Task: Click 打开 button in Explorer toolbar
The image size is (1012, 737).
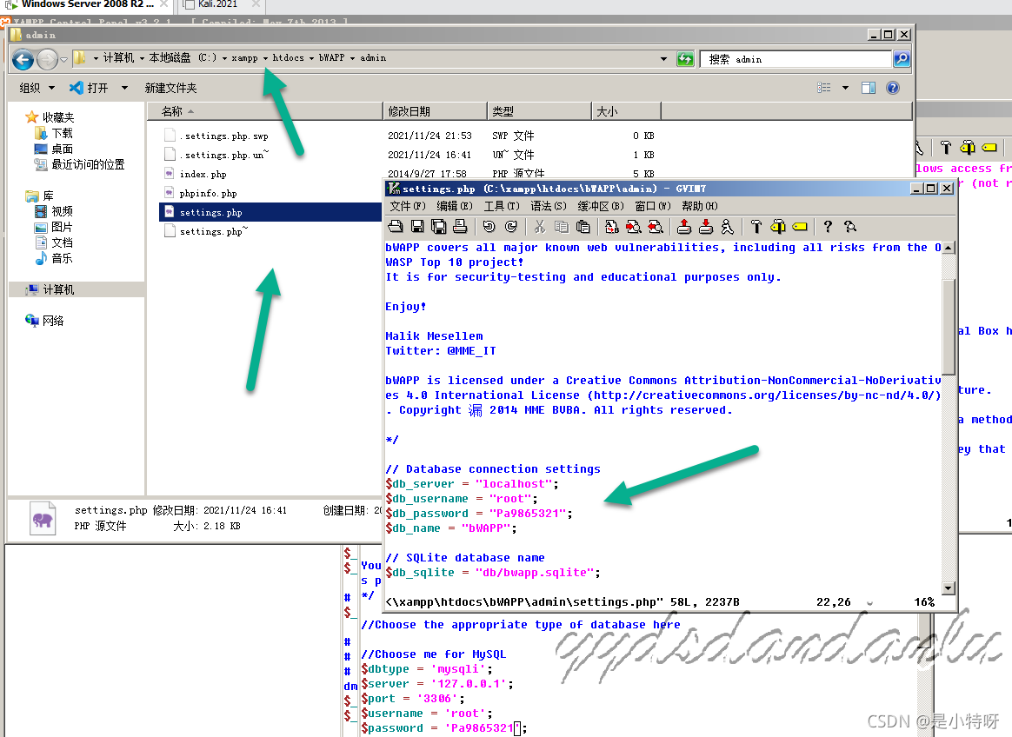Action: 90,88
